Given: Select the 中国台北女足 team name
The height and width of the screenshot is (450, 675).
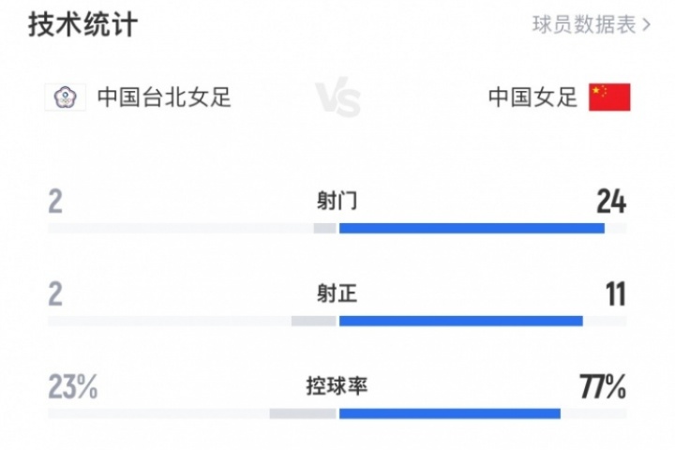Looking at the screenshot, I should 164,97.
